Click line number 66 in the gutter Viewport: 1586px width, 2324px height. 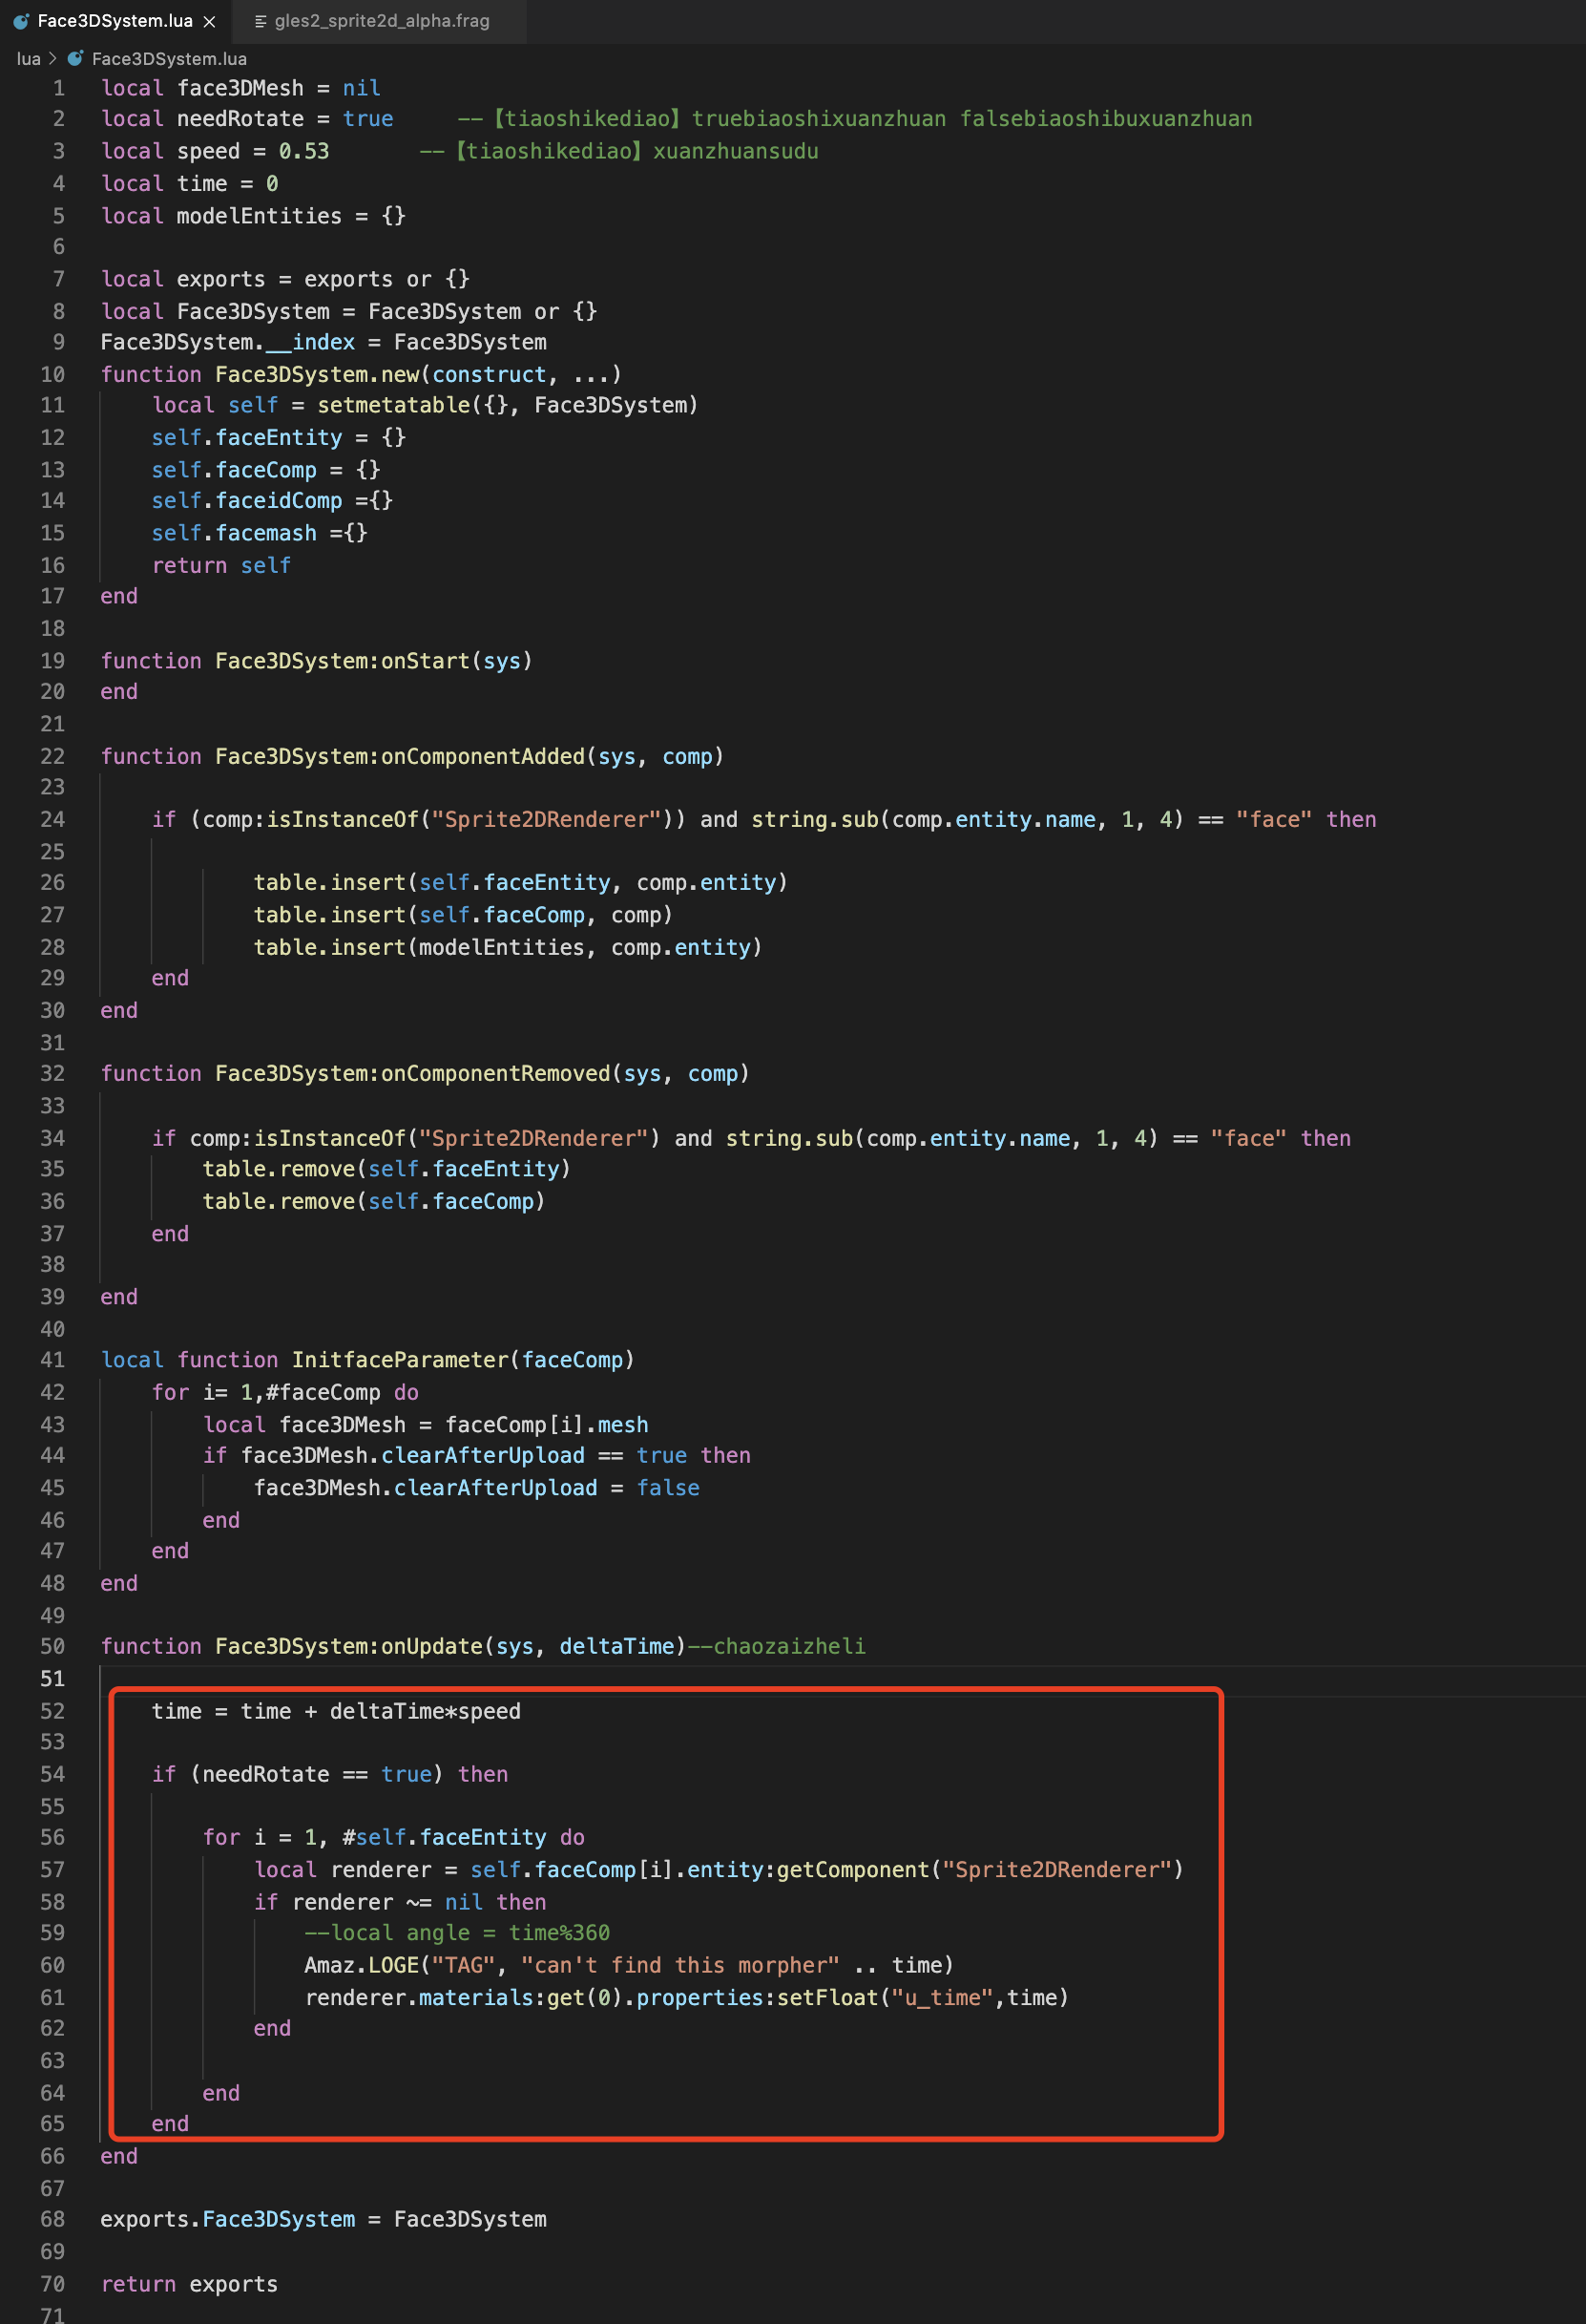[52, 2156]
